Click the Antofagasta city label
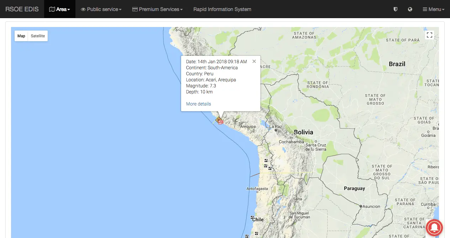Image resolution: width=450 pixels, height=238 pixels. (257, 189)
